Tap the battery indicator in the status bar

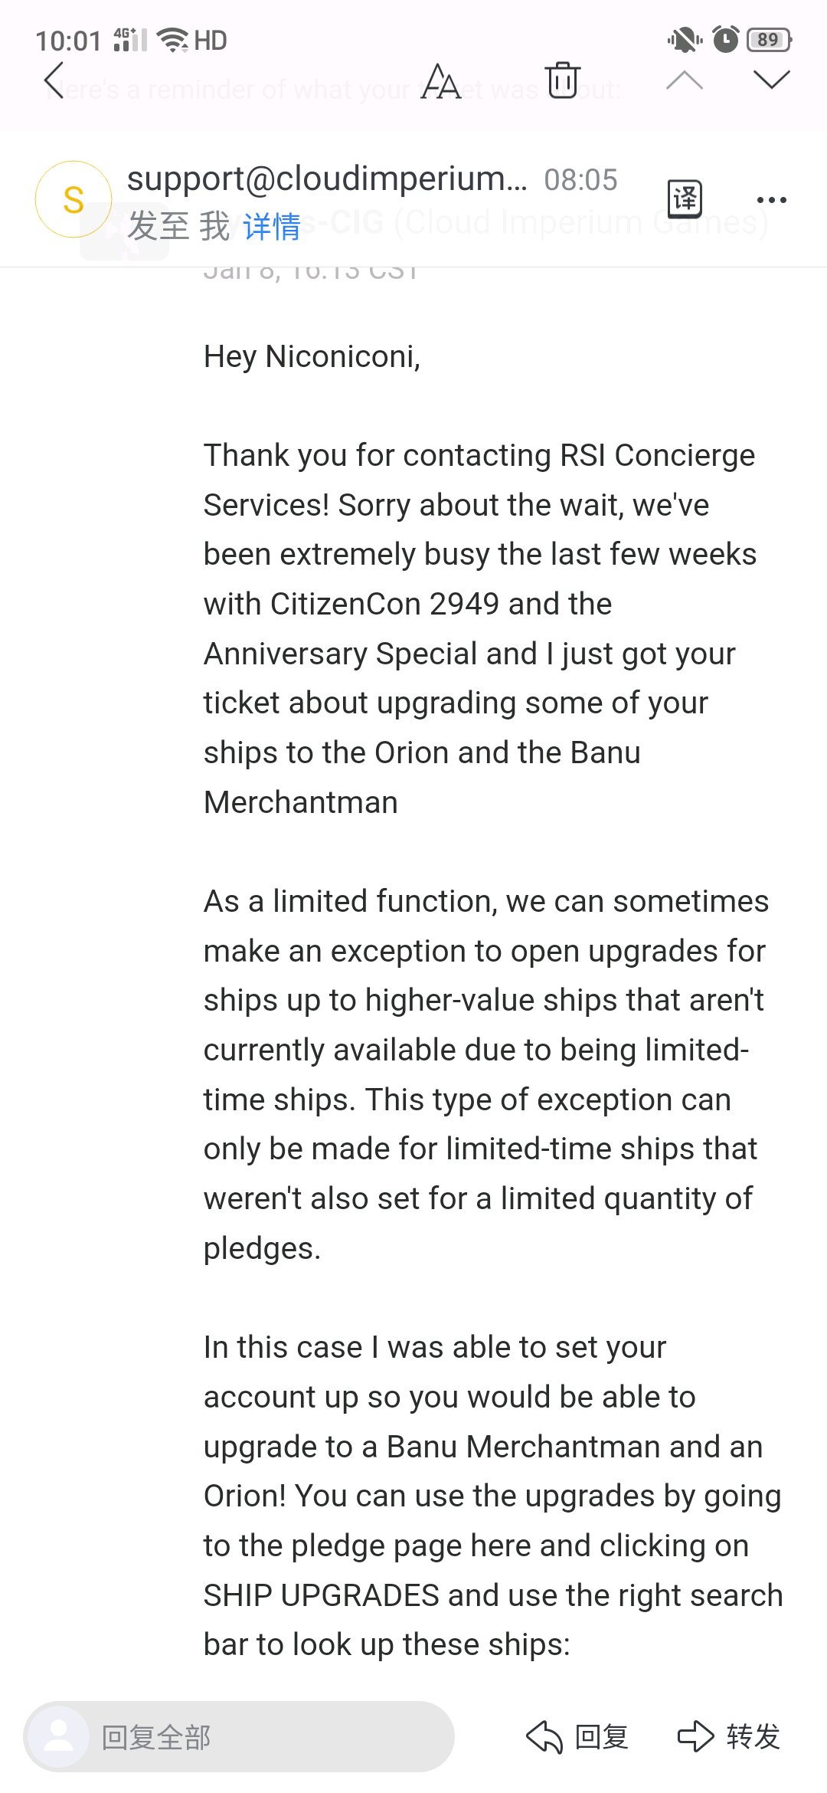pos(770,39)
